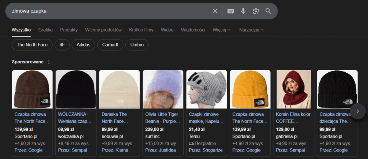Open the WÓLCZANKA wool hat listing link

click(x=75, y=117)
